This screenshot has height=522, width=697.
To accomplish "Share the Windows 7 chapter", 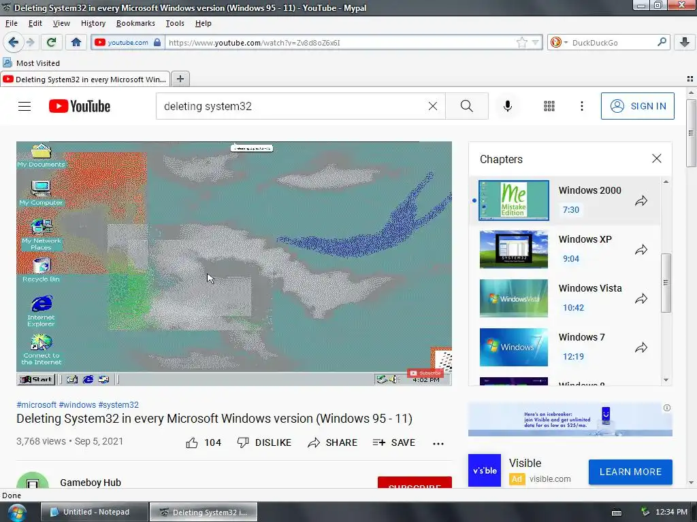I will pos(641,347).
